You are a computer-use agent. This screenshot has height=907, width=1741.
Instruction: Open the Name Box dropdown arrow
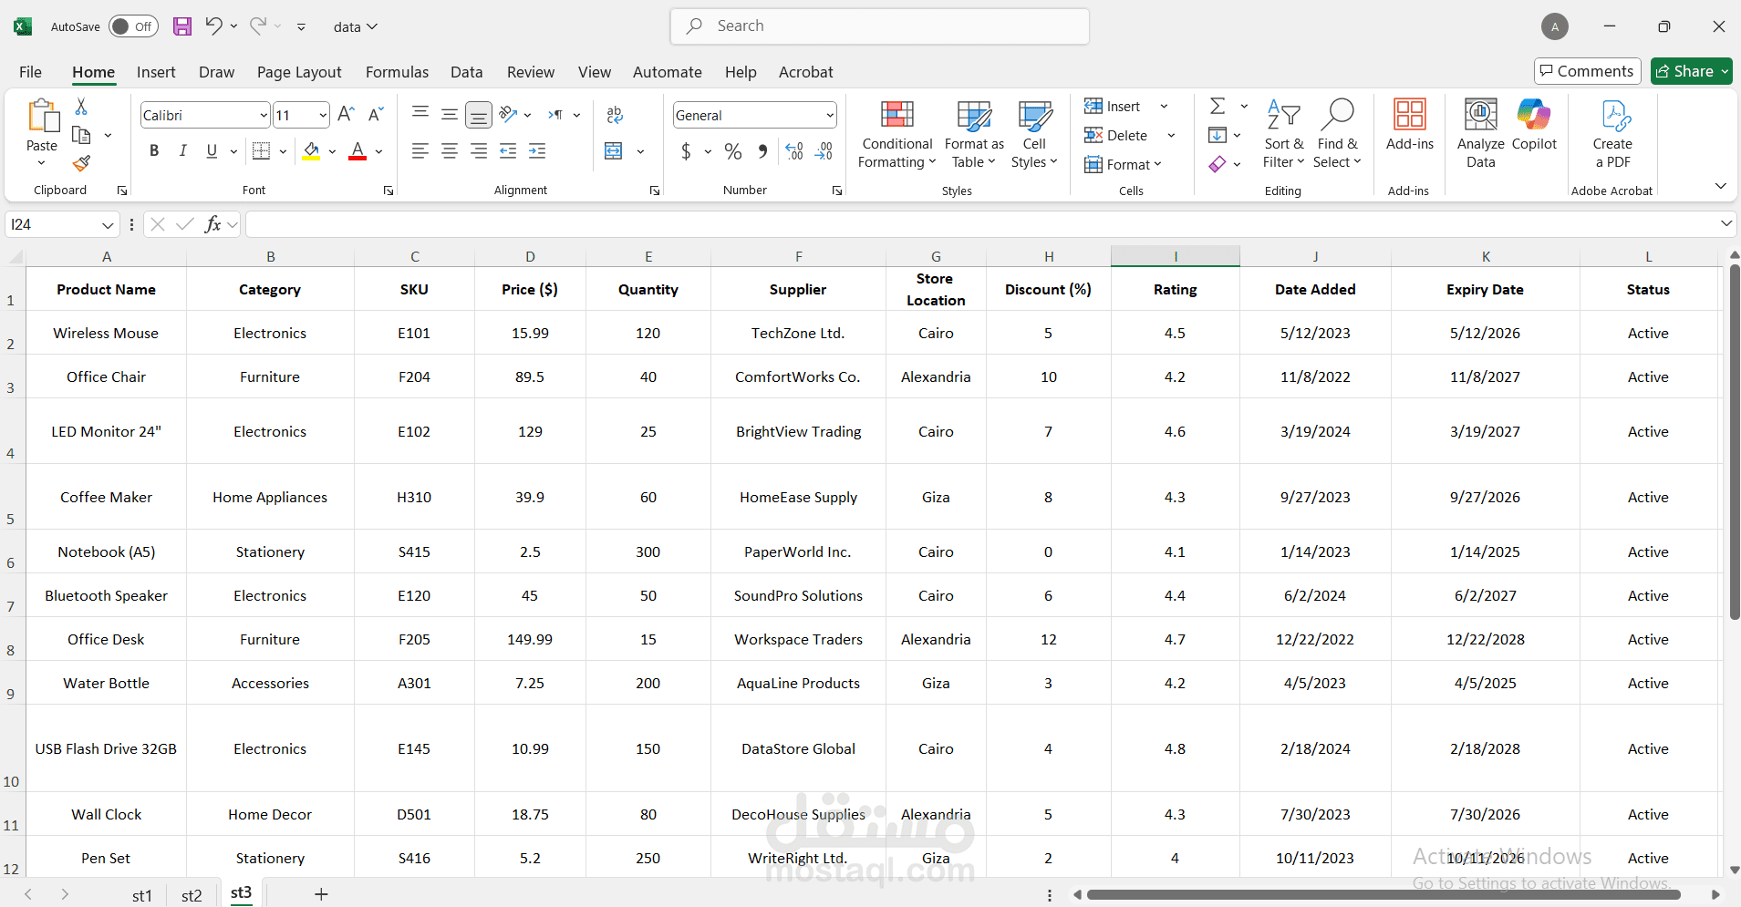[x=108, y=224]
